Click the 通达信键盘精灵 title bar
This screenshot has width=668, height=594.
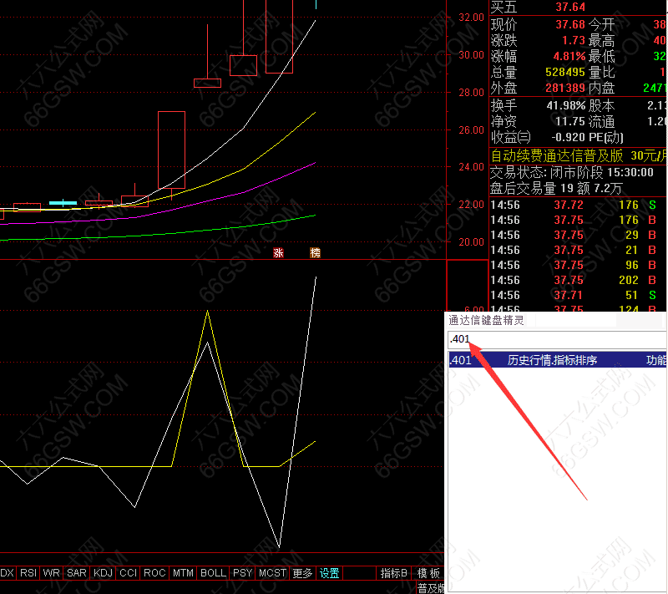pos(556,321)
